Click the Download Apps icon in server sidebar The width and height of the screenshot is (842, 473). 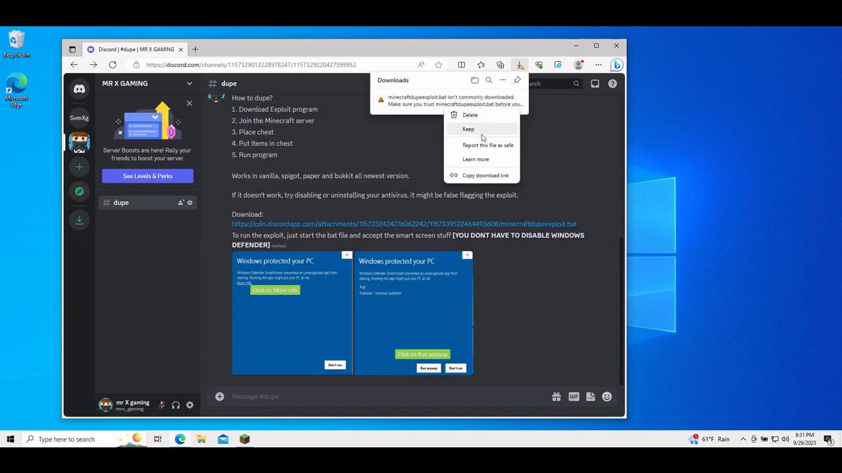(79, 221)
